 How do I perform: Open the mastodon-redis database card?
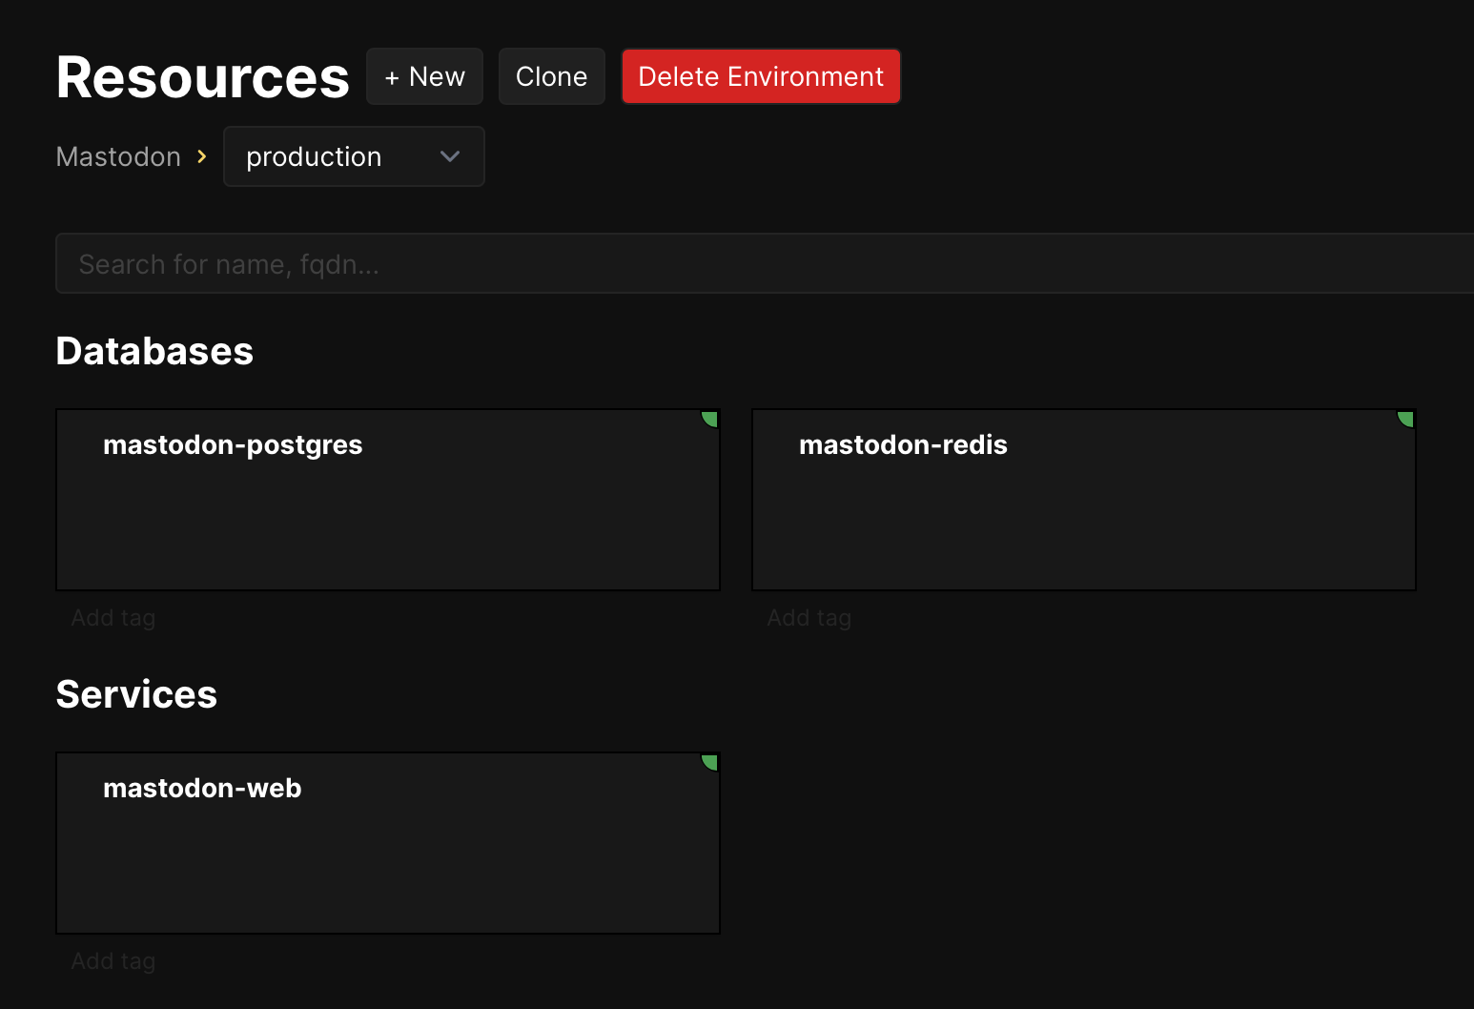[x=1083, y=499]
